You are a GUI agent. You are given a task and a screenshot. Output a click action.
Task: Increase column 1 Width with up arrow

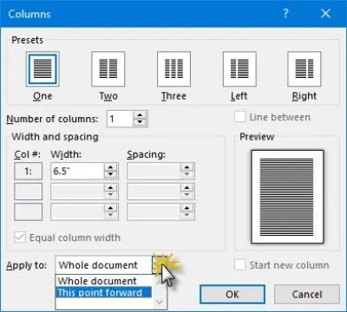pyautogui.click(x=110, y=167)
